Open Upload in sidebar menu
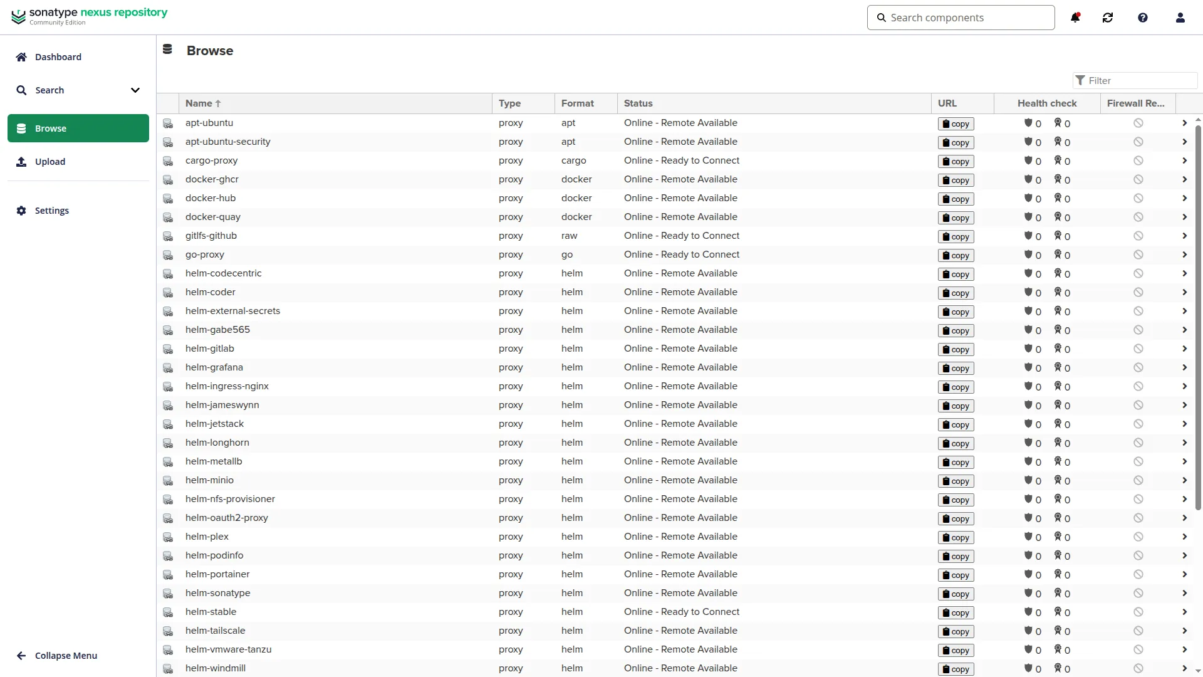Viewport: 1203px width, 677px height. (x=78, y=162)
